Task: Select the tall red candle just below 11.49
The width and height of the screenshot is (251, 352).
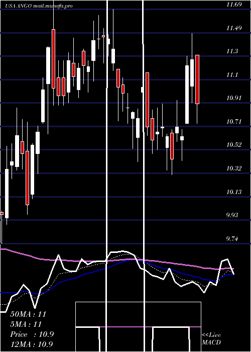Action: pyautogui.click(x=53, y=59)
